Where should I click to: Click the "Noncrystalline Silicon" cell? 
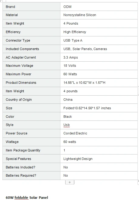pyautogui.click(x=99, y=15)
